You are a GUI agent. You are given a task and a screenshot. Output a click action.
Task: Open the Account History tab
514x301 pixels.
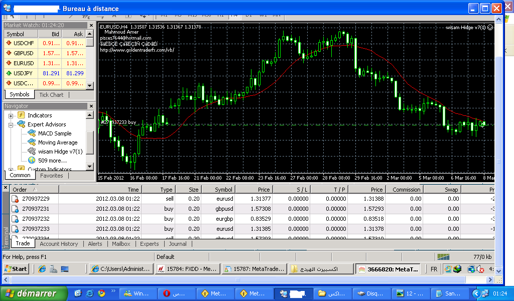coord(59,244)
